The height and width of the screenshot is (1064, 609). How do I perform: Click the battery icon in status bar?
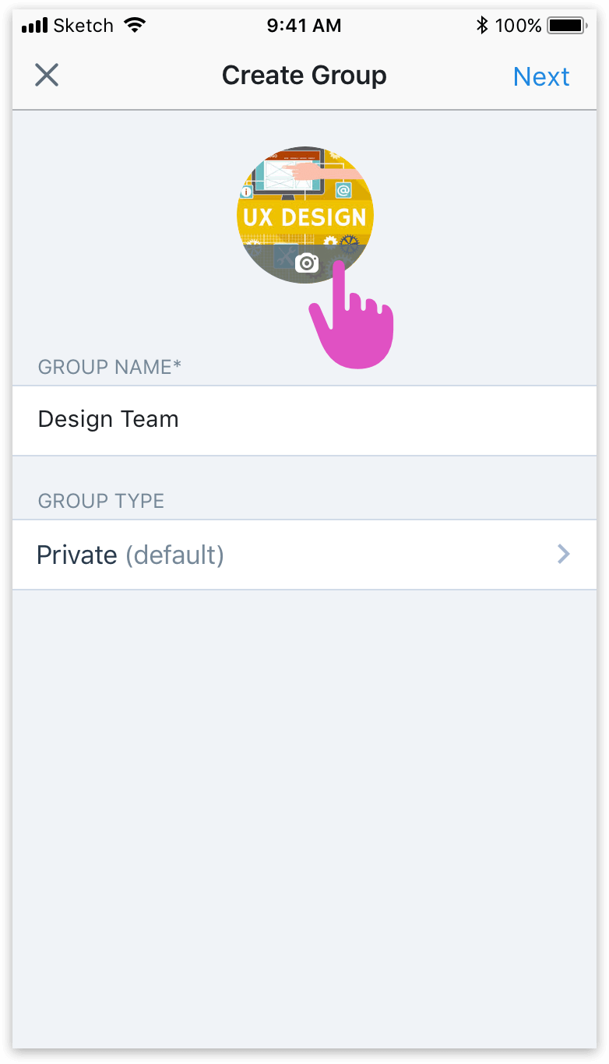[x=566, y=26]
